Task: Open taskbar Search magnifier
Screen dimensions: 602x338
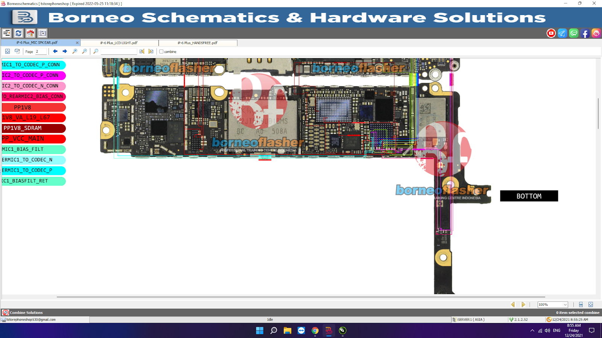Action: coord(274,330)
